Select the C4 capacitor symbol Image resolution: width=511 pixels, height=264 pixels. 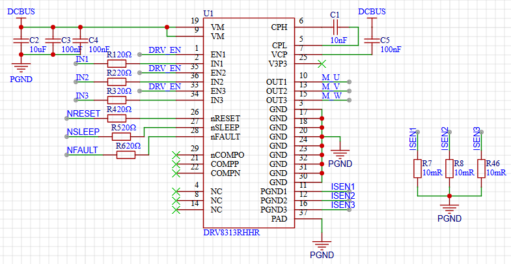pos(80,40)
